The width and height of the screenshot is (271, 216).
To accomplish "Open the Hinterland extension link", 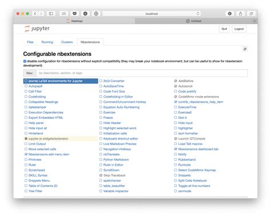I will tap(35, 133).
